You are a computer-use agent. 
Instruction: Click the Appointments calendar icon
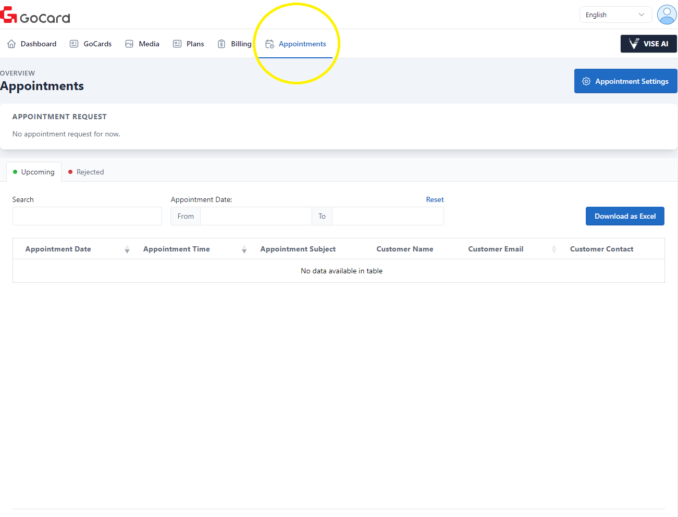pyautogui.click(x=269, y=44)
